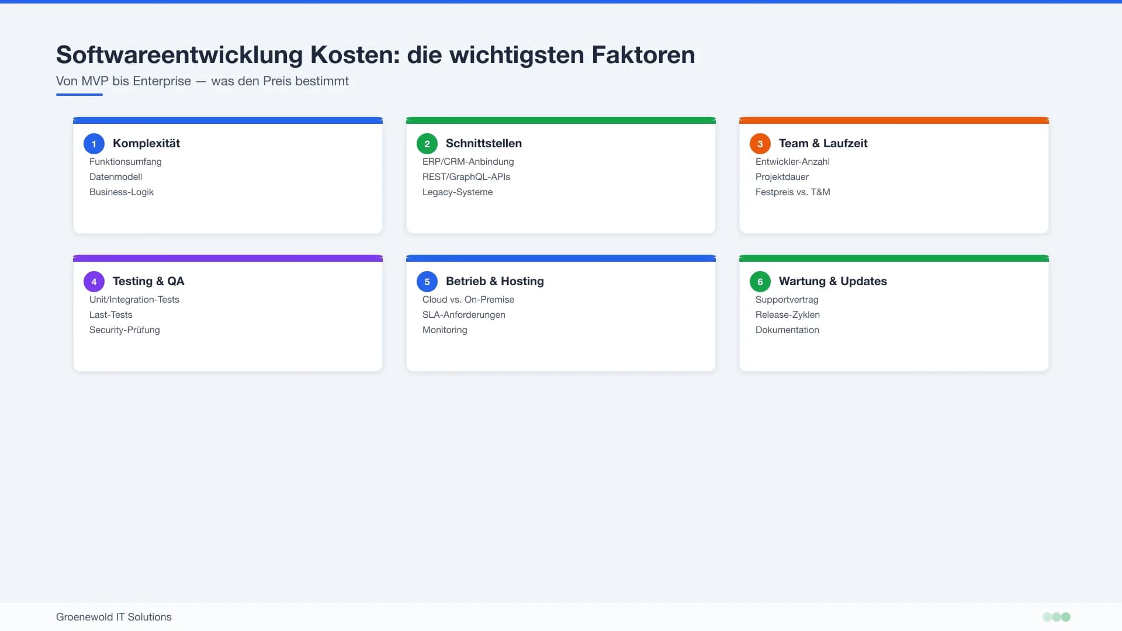Click the Projektdauer line

[782, 177]
